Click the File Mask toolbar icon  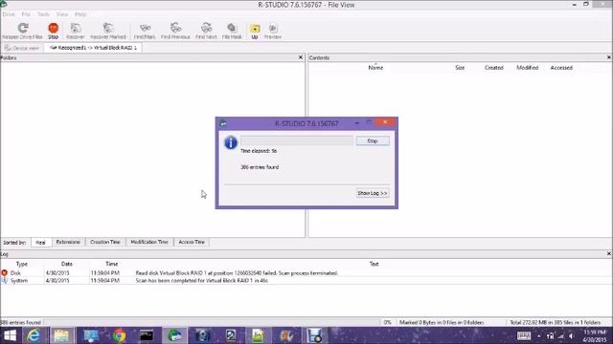[x=232, y=31]
